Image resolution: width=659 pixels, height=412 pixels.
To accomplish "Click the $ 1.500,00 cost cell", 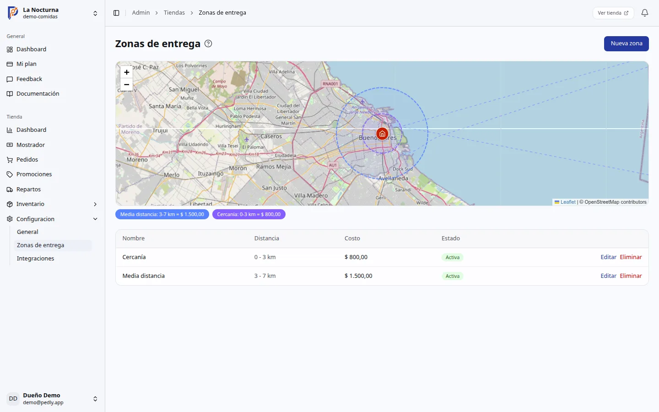I will coord(358,276).
